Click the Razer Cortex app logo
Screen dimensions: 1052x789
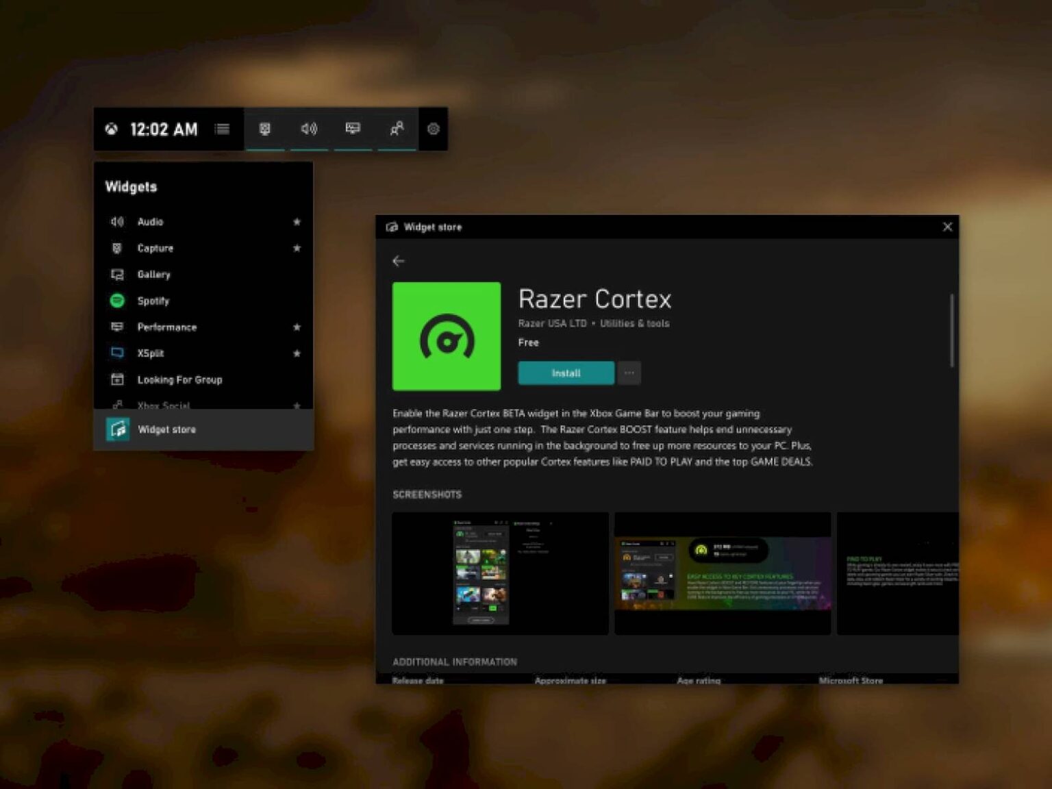(x=447, y=336)
